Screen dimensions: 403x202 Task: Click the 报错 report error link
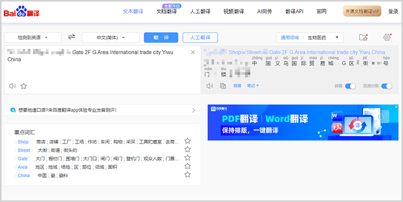(237, 86)
